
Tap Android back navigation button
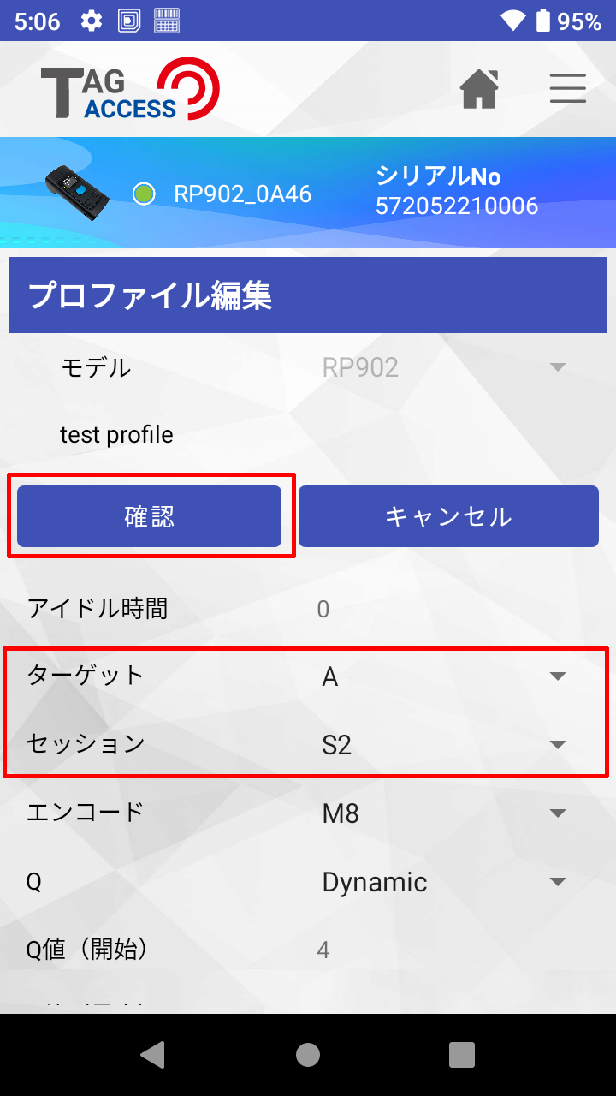[153, 1055]
